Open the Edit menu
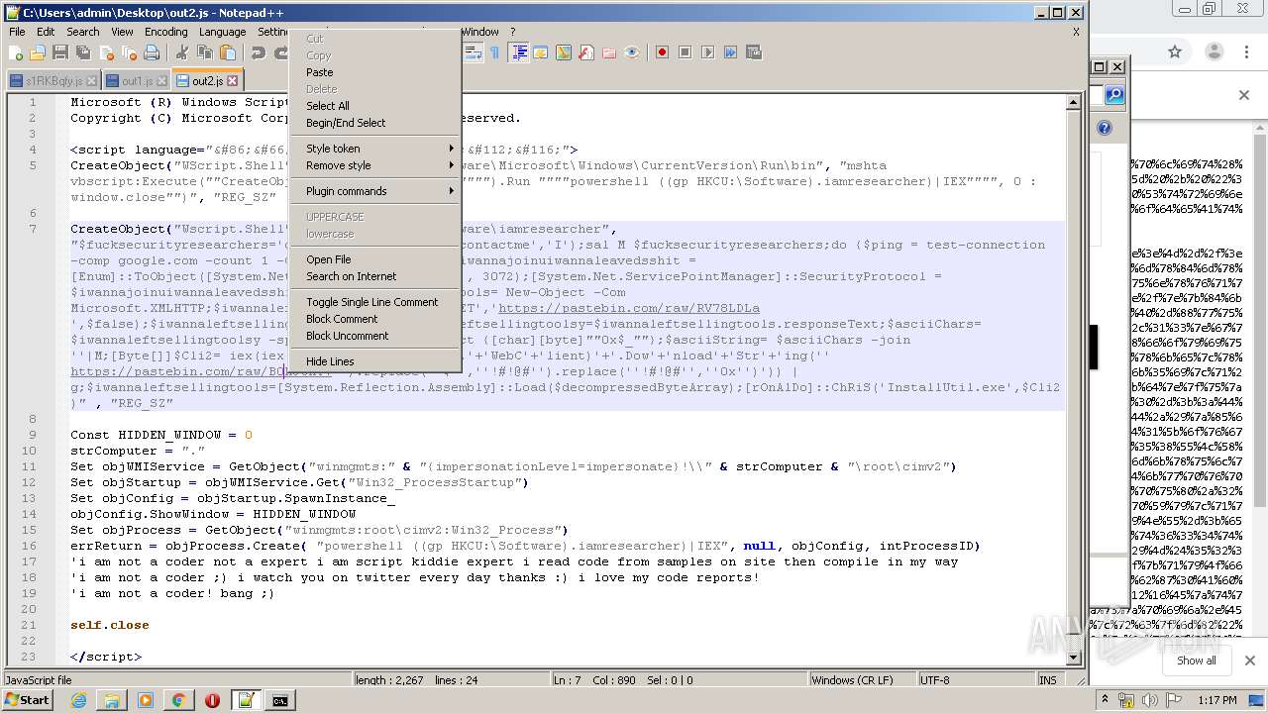Viewport: 1268px width, 713px height. [x=46, y=32]
